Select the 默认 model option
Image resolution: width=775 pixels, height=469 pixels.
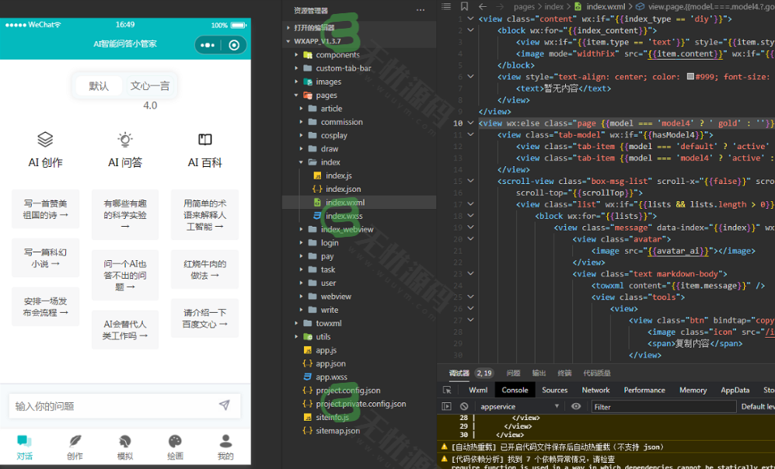click(x=99, y=86)
